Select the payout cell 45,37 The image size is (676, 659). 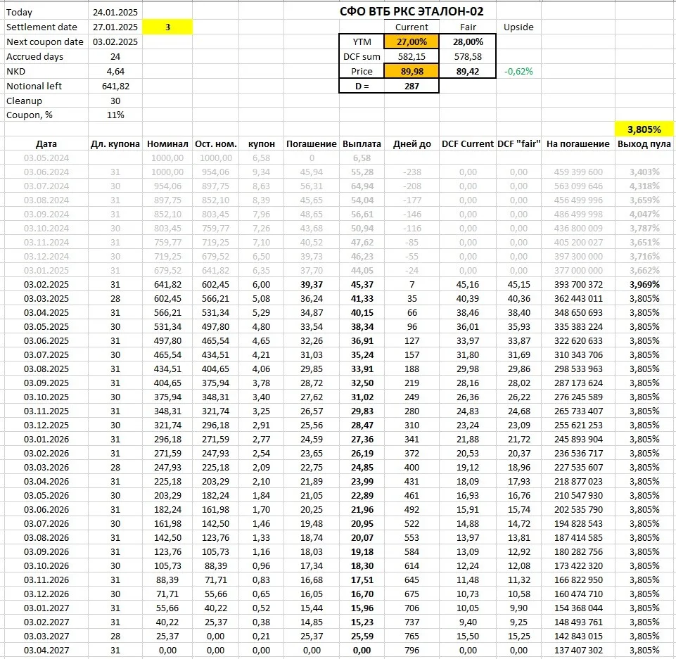coord(362,284)
